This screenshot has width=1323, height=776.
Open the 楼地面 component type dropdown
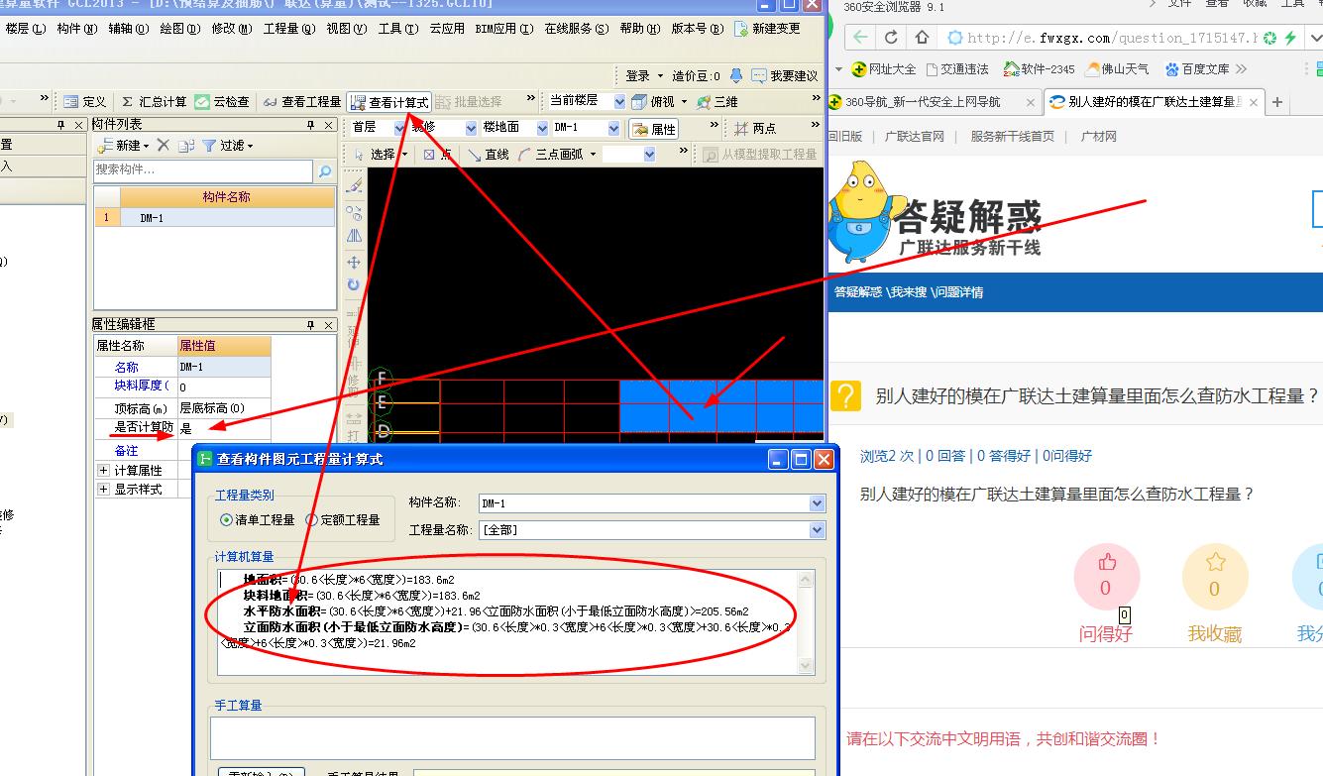pos(542,129)
